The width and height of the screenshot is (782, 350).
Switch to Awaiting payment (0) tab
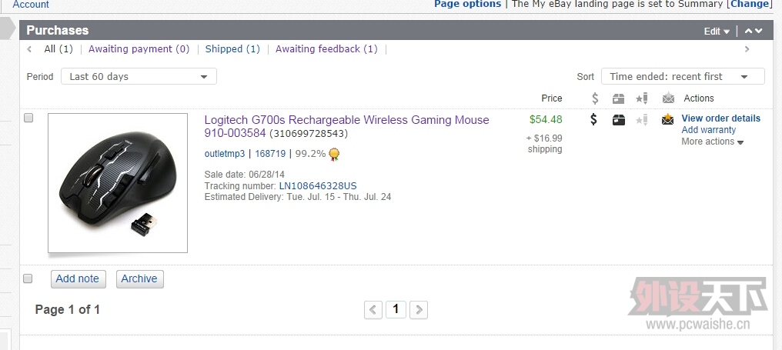[x=139, y=49]
